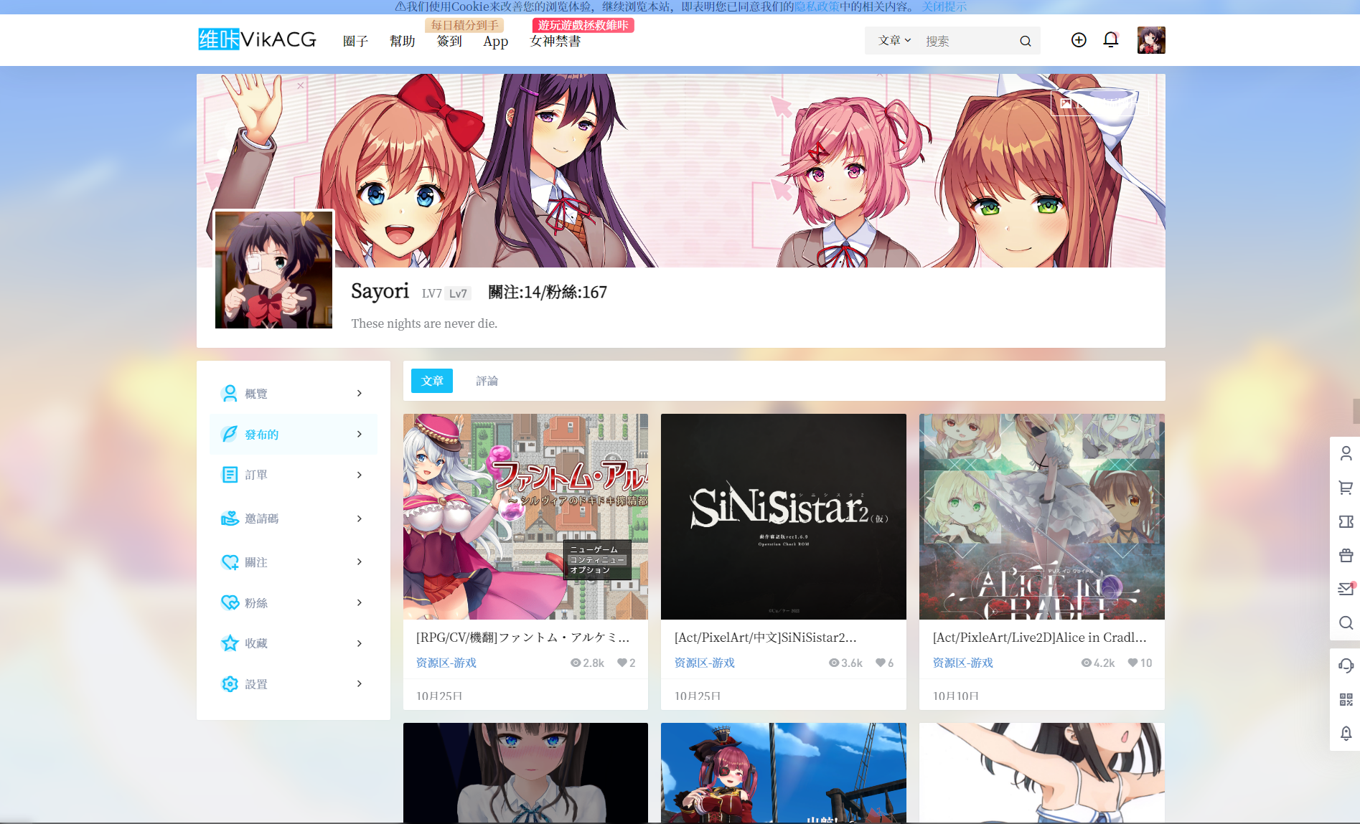This screenshot has height=824, width=1360.
Task: Click the 關注 heart-plus icon in sidebar
Action: click(x=230, y=562)
